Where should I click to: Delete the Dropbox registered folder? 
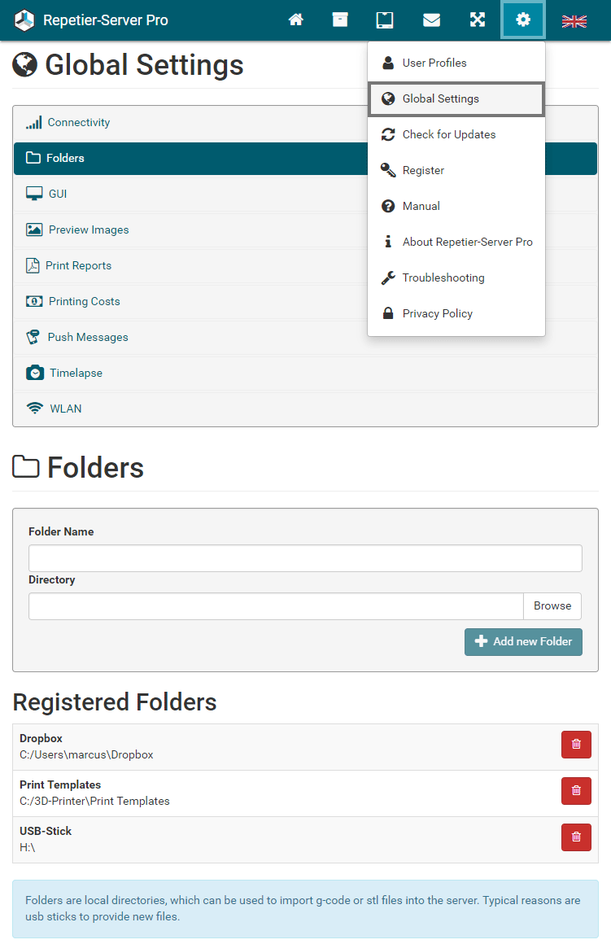tap(576, 744)
